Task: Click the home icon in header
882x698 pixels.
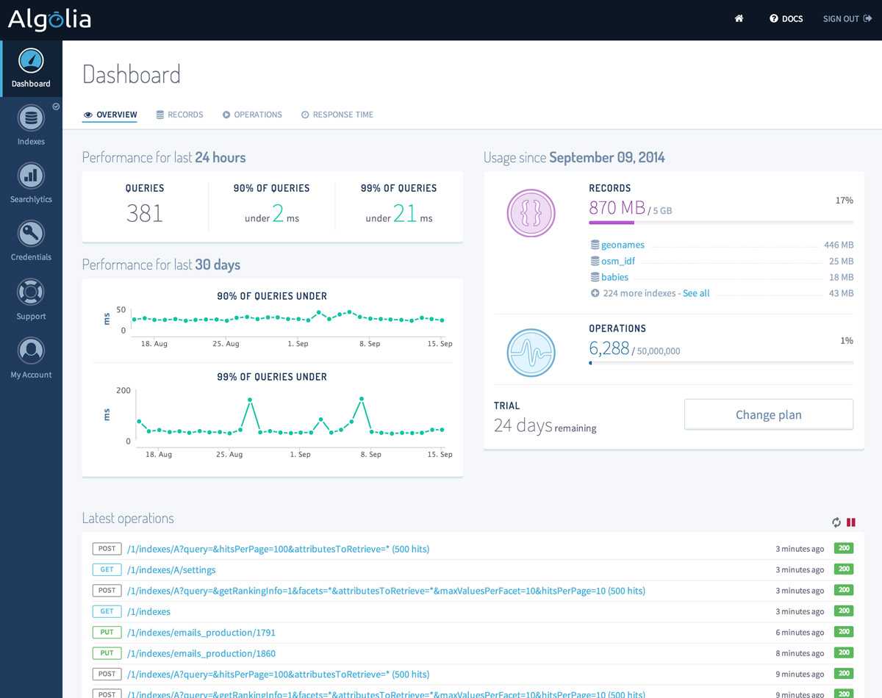Action: (x=739, y=19)
